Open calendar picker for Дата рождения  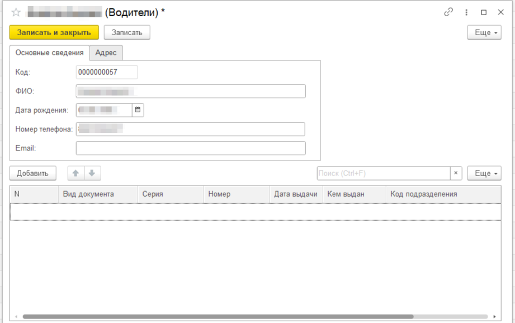(138, 110)
